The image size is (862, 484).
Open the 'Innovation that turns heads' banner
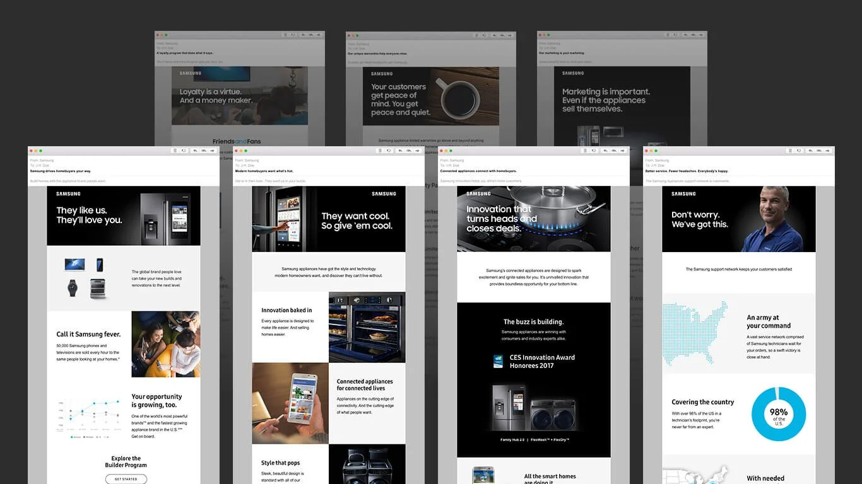pos(534,219)
